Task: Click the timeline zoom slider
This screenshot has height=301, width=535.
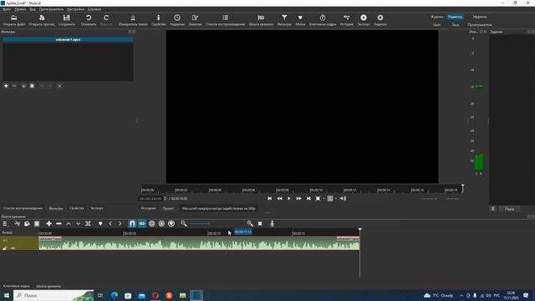Action: click(x=217, y=223)
